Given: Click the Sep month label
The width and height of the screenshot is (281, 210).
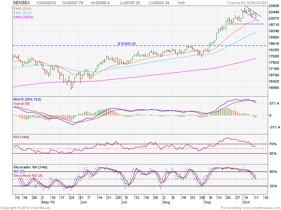Looking at the screenshot, I should (x=207, y=202).
